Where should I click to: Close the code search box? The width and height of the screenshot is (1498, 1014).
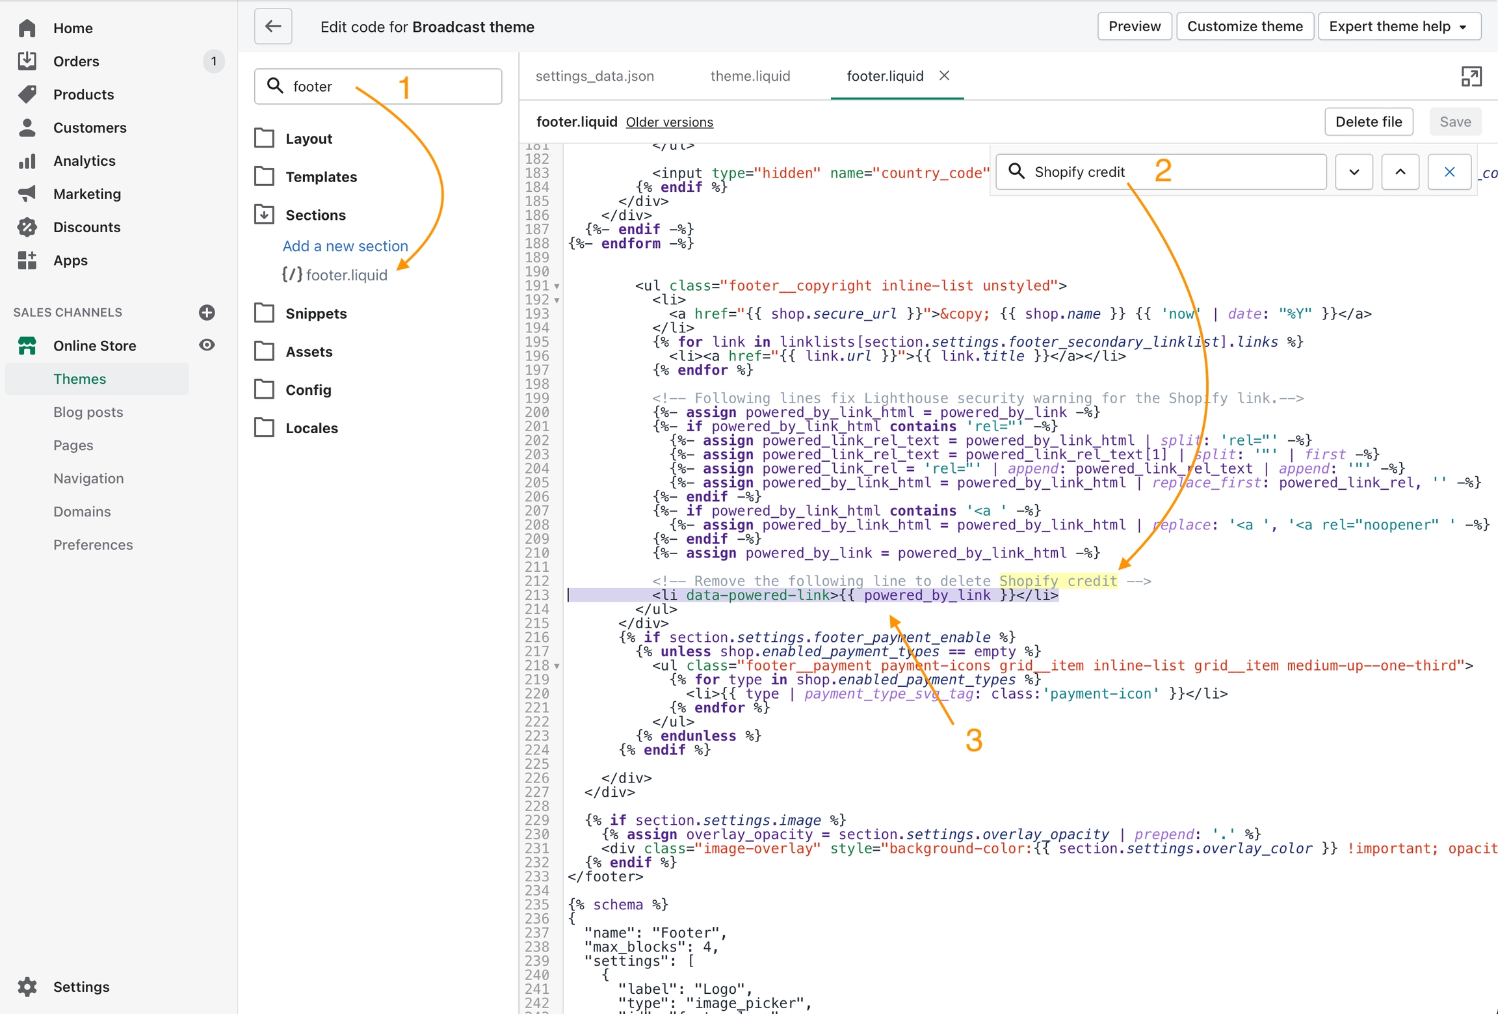tap(1449, 172)
